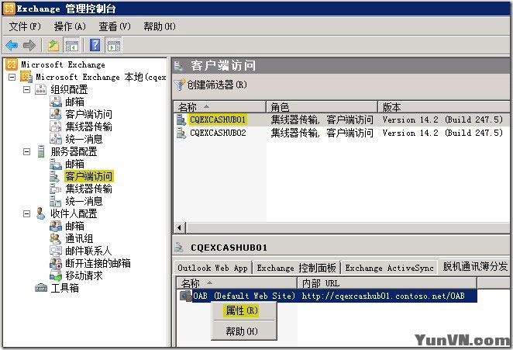Click the Exchange app icon in title bar
Image resolution: width=513 pixels, height=350 pixels.
9,9
